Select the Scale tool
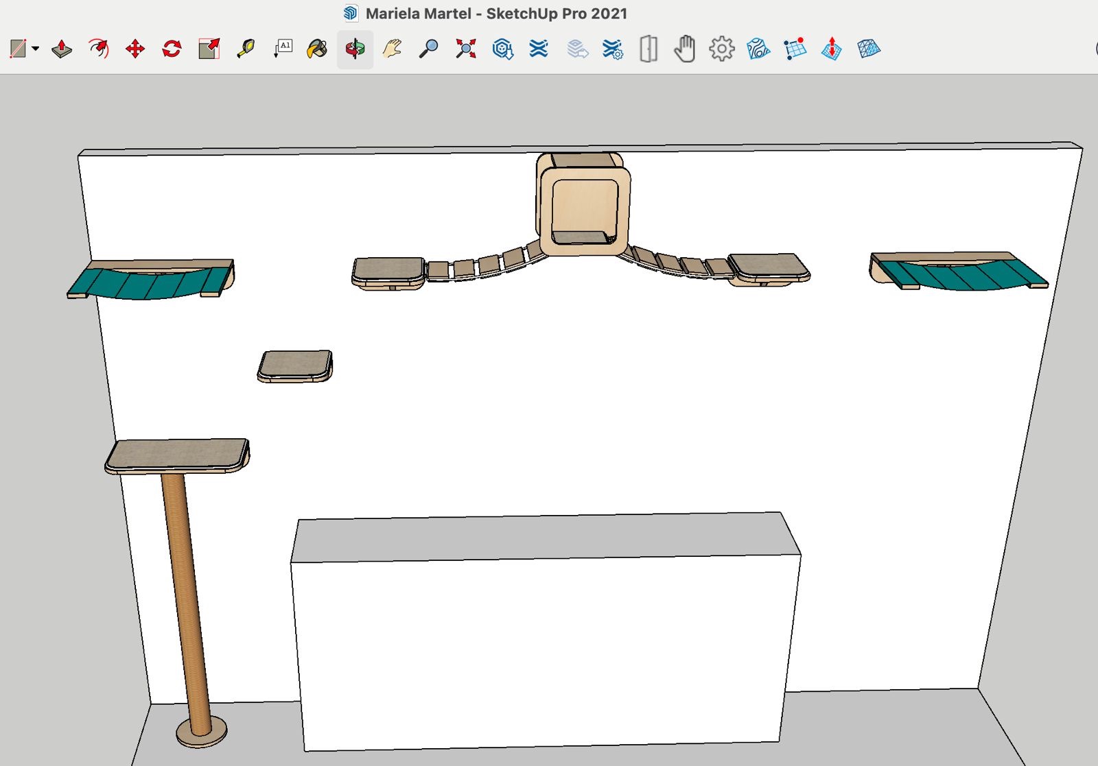Viewport: 1098px width, 766px height. pos(209,49)
